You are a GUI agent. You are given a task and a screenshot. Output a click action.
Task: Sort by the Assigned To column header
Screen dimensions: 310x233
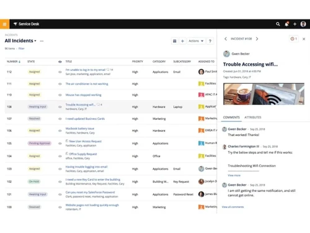tap(206, 62)
